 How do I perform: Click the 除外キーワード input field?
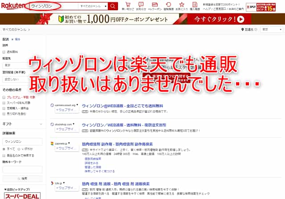pos(23,169)
